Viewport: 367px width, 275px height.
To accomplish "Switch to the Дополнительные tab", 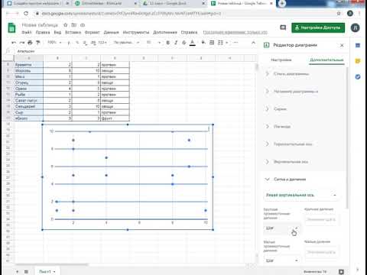I will (326, 60).
